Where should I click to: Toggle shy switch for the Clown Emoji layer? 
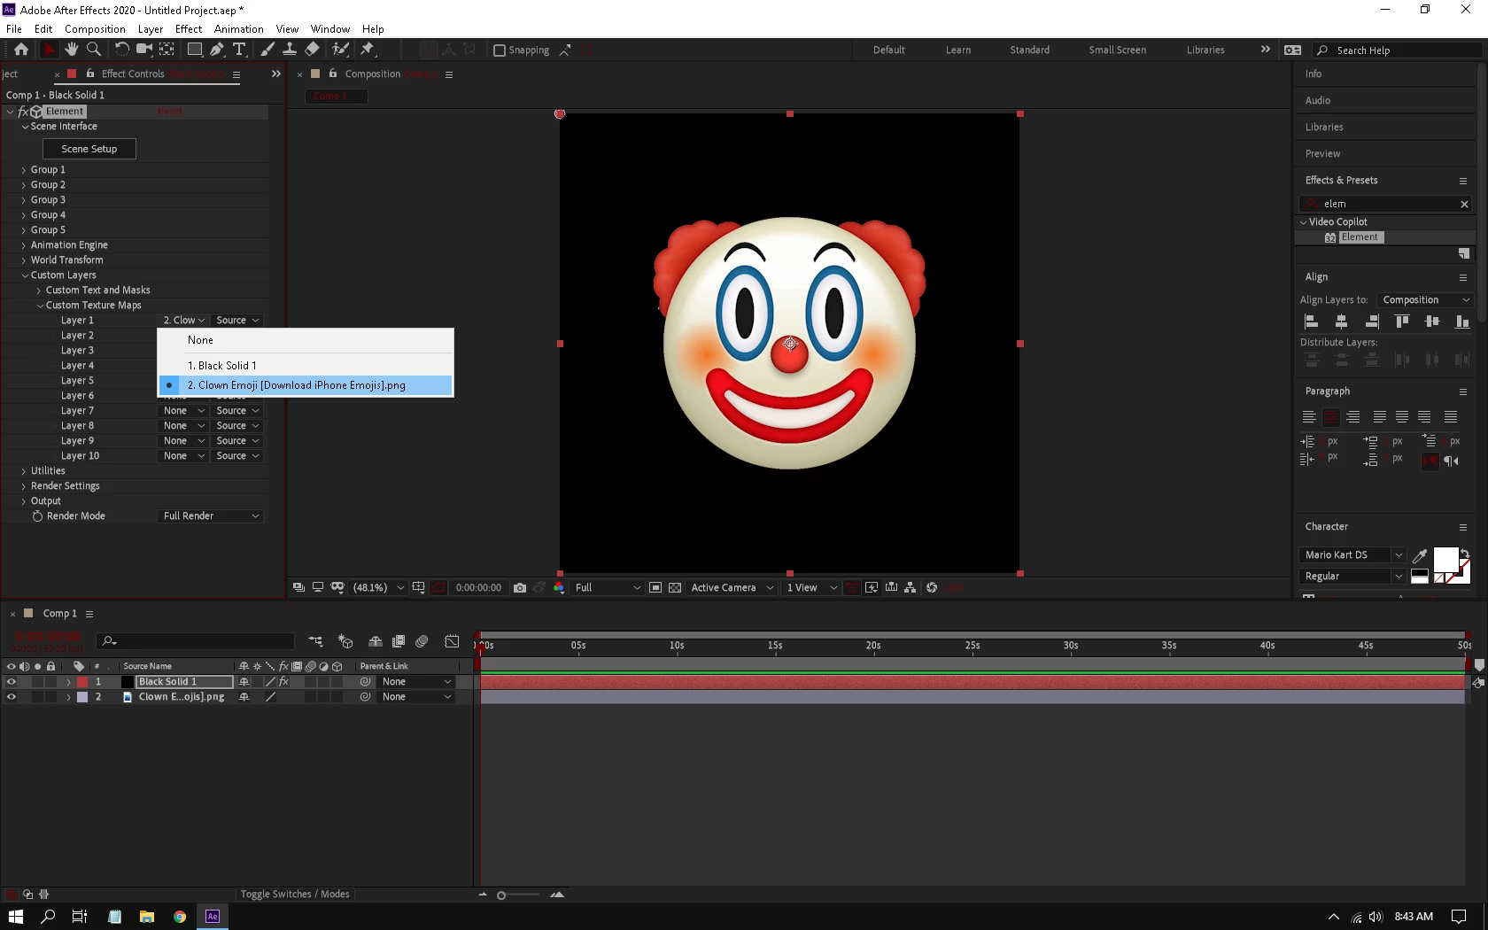(x=244, y=697)
